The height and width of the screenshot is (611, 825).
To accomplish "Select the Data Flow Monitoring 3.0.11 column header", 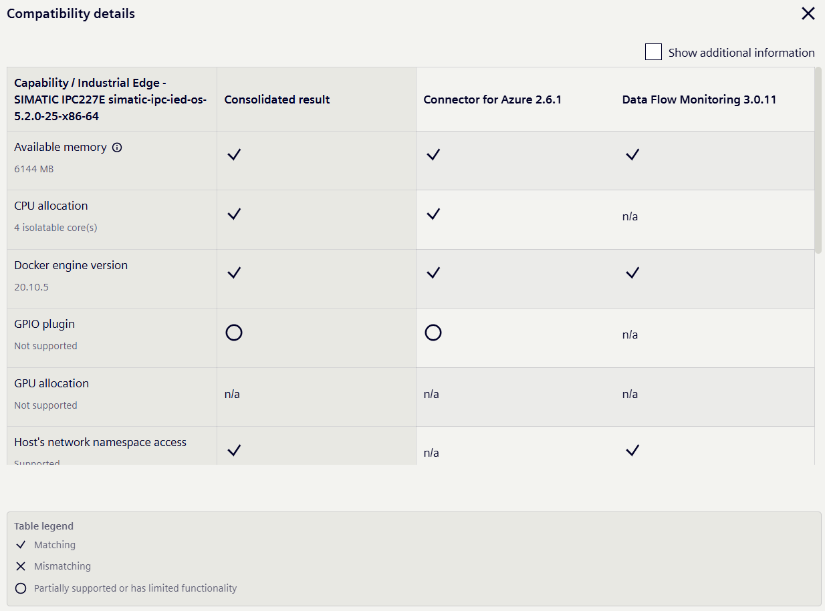I will [x=699, y=99].
